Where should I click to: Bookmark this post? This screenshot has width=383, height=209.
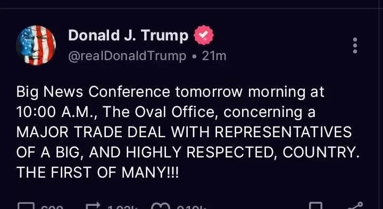tap(315, 206)
